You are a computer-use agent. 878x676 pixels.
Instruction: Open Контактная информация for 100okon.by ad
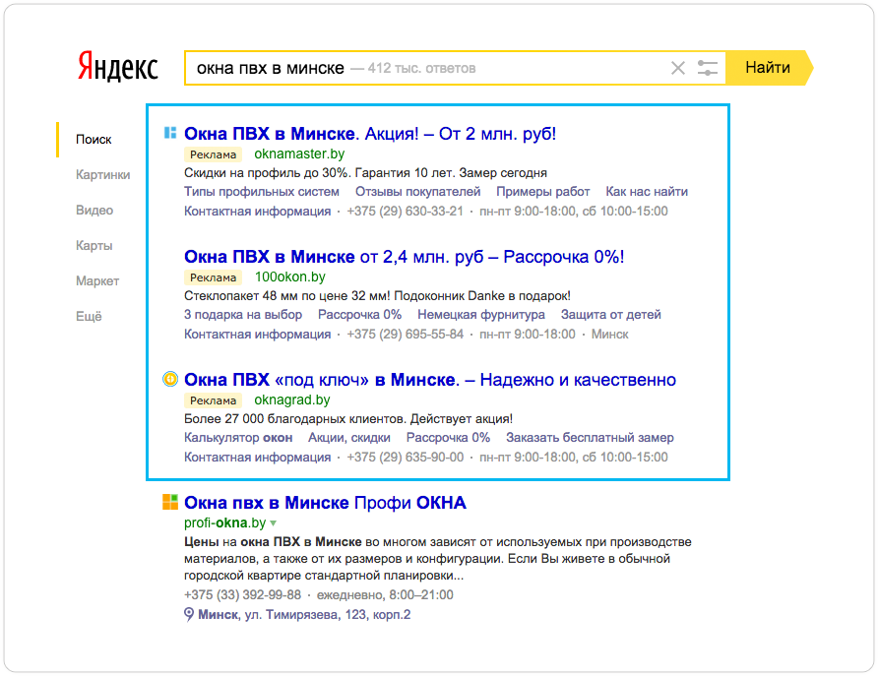point(258,335)
